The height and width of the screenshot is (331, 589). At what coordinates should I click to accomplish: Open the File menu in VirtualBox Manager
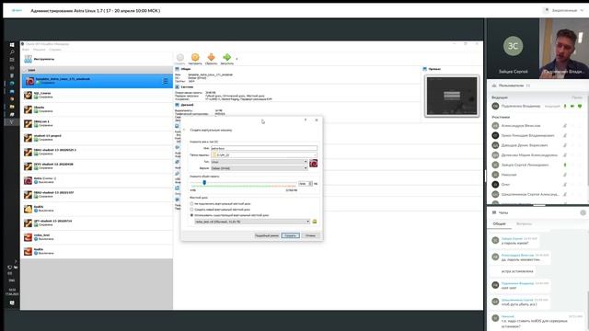click(26, 50)
